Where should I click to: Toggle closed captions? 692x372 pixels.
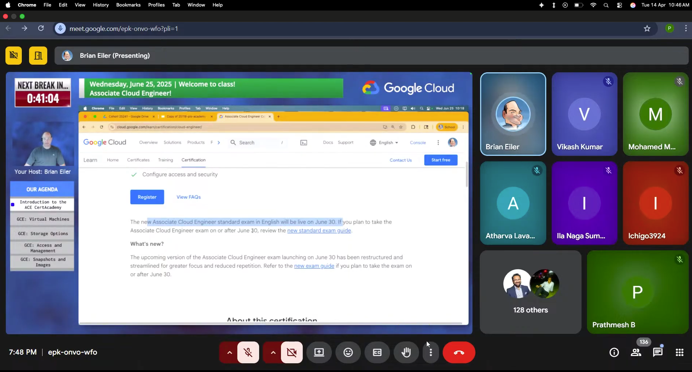click(377, 352)
